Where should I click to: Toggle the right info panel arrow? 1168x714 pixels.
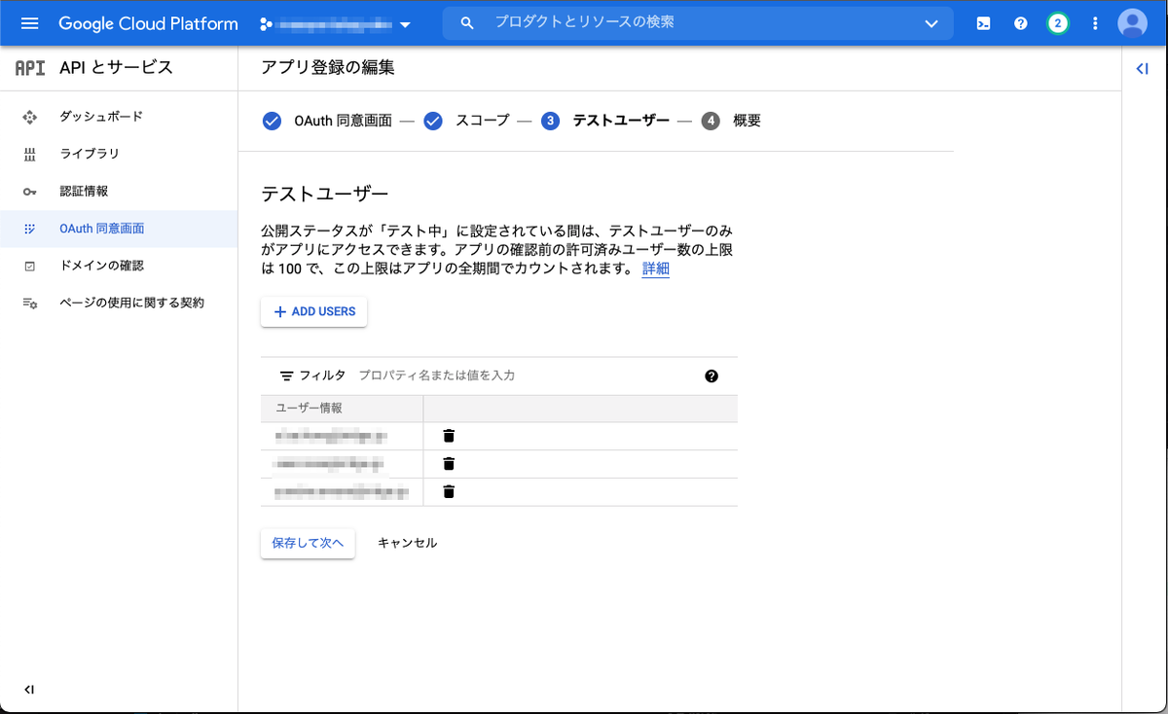[x=1144, y=68]
